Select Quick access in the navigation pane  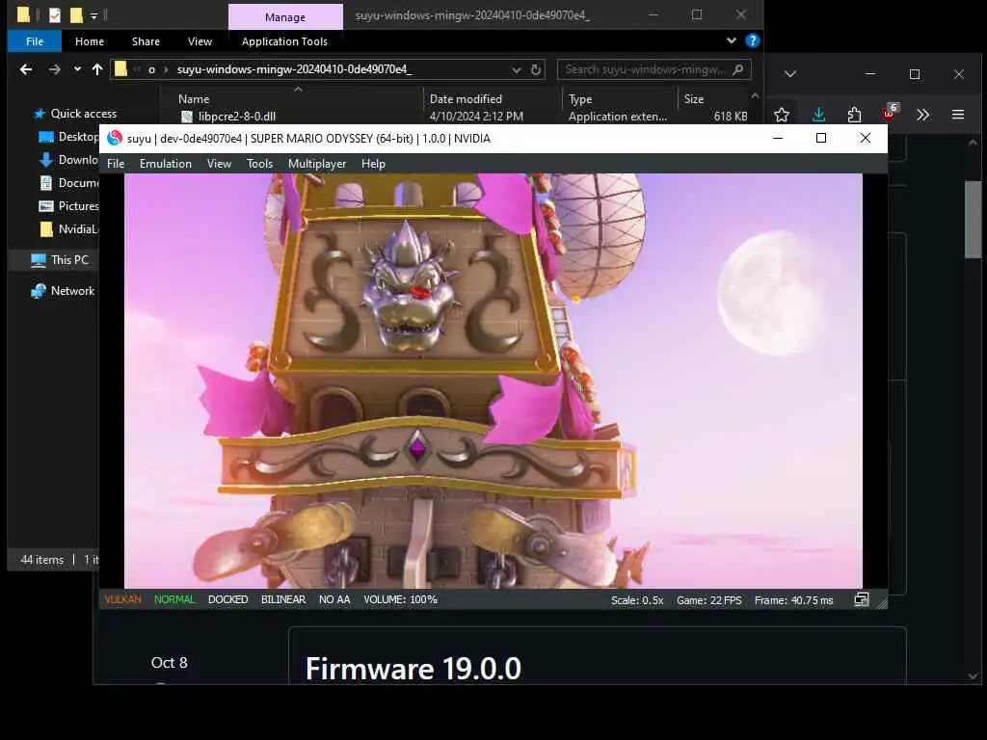[x=83, y=114]
